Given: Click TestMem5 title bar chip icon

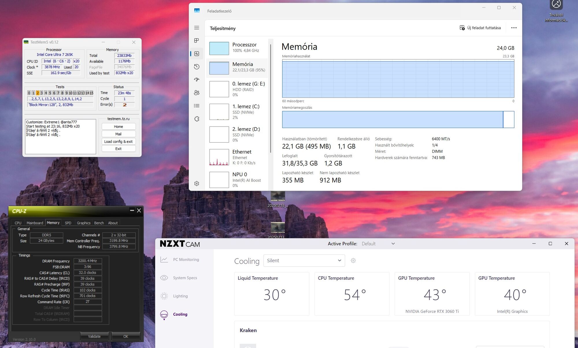Looking at the screenshot, I should point(26,42).
